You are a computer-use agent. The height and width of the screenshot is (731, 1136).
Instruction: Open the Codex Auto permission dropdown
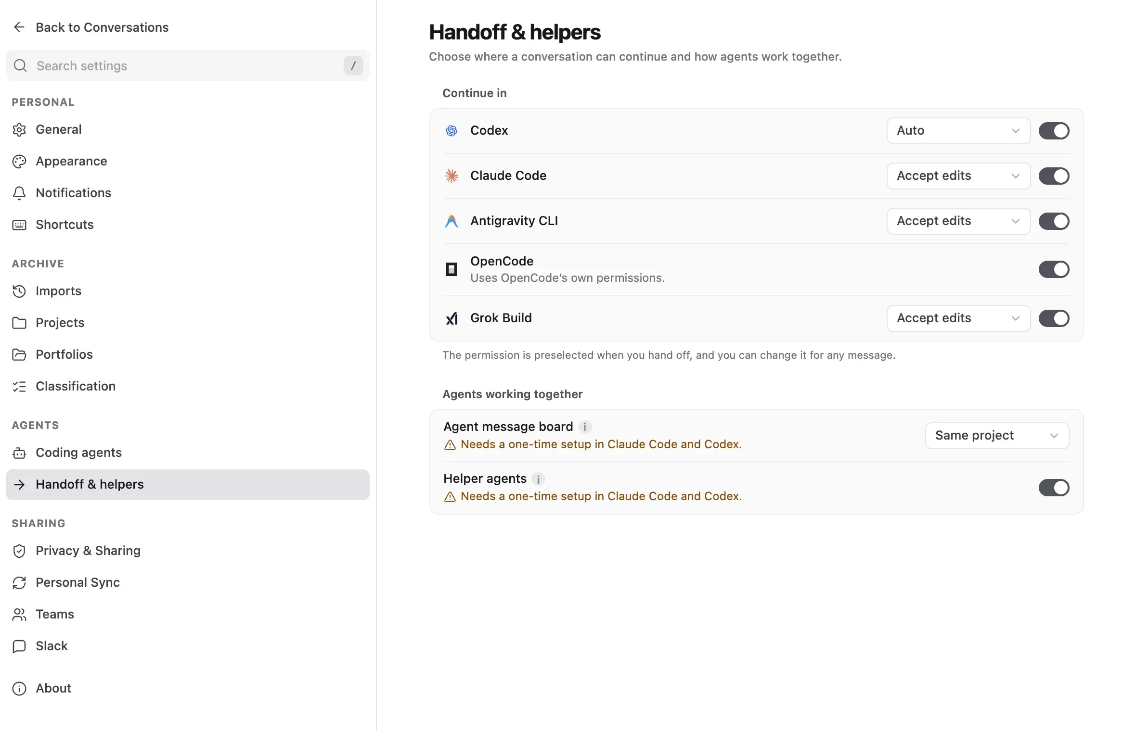(x=958, y=131)
